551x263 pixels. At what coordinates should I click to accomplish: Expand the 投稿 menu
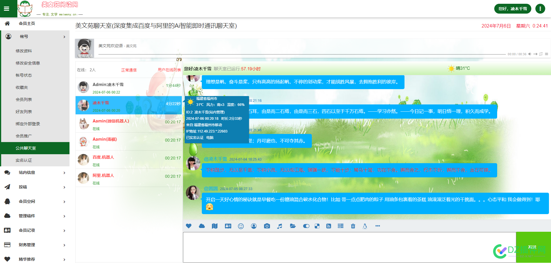coord(35,187)
